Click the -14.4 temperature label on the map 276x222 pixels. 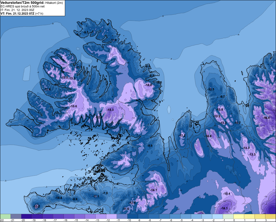(208, 136)
